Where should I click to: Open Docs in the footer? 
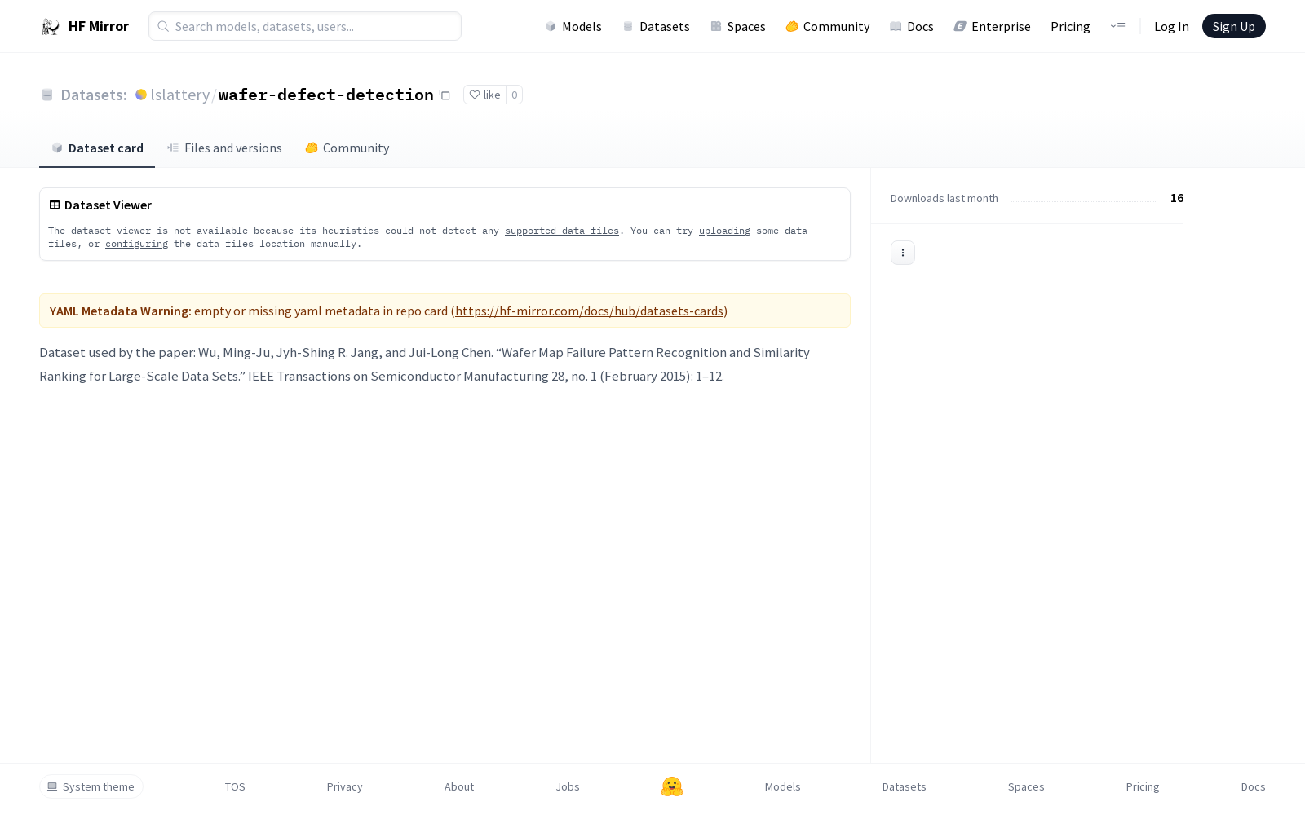click(x=1253, y=786)
